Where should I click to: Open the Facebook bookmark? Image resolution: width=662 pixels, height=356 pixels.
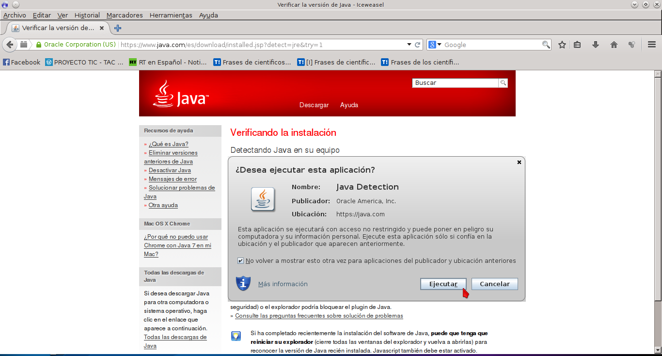coord(22,62)
